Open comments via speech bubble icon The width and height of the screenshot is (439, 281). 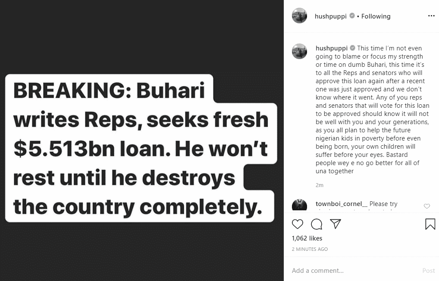click(x=317, y=224)
